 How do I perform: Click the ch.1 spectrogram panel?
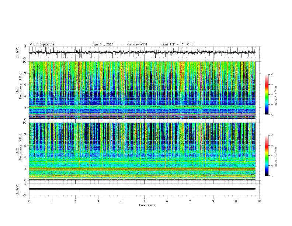tap(142, 90)
